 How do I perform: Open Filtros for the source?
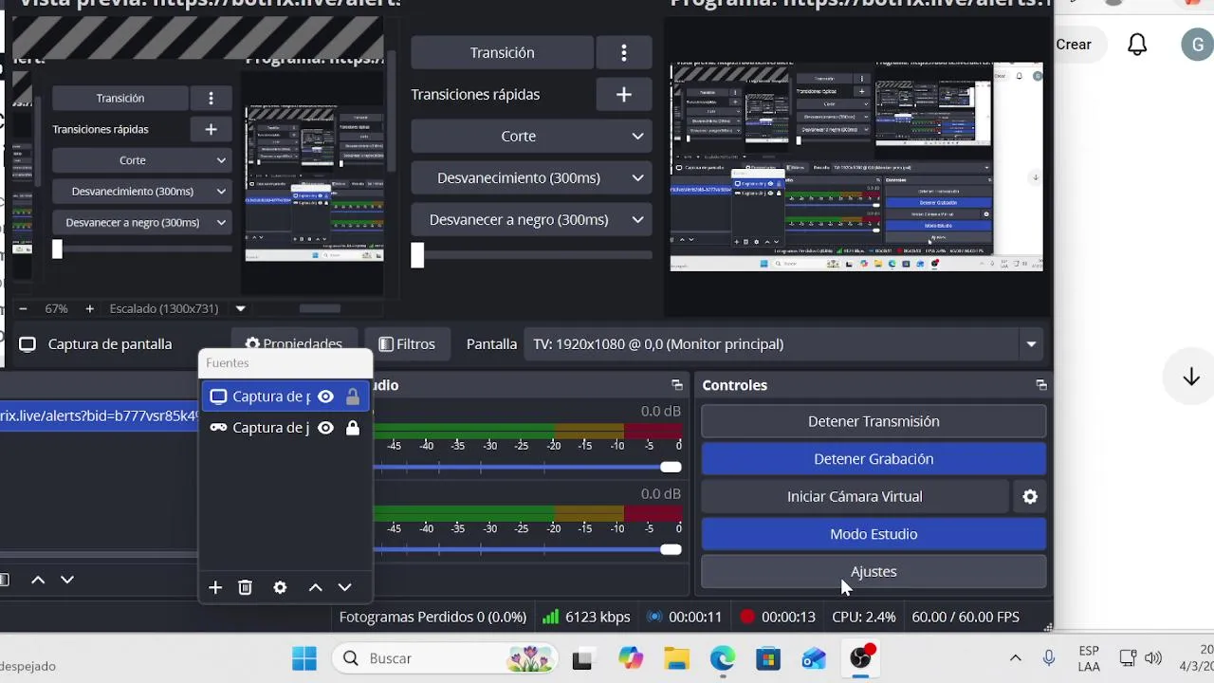coord(407,344)
